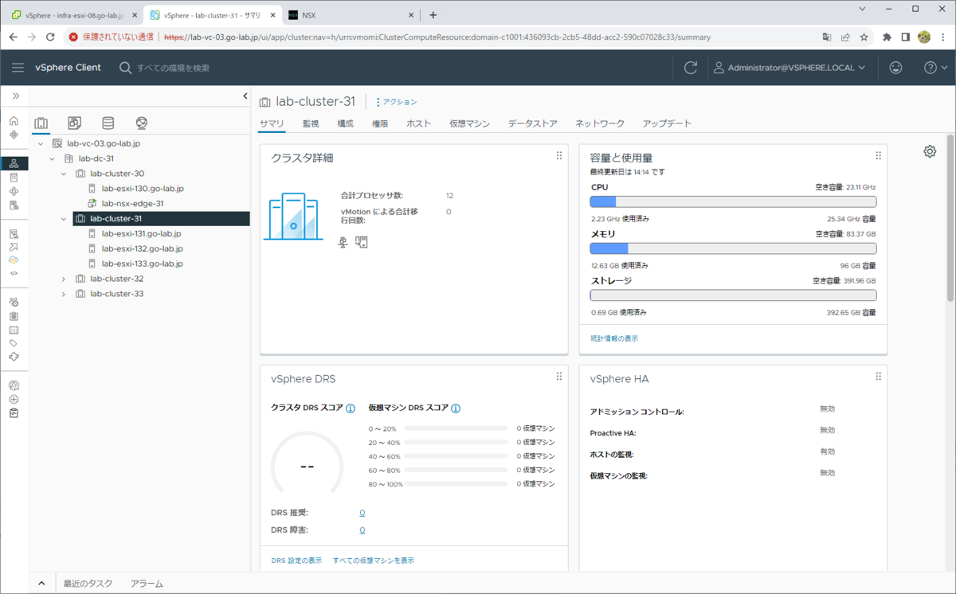
Task: Open the データストア tab
Action: [532, 123]
